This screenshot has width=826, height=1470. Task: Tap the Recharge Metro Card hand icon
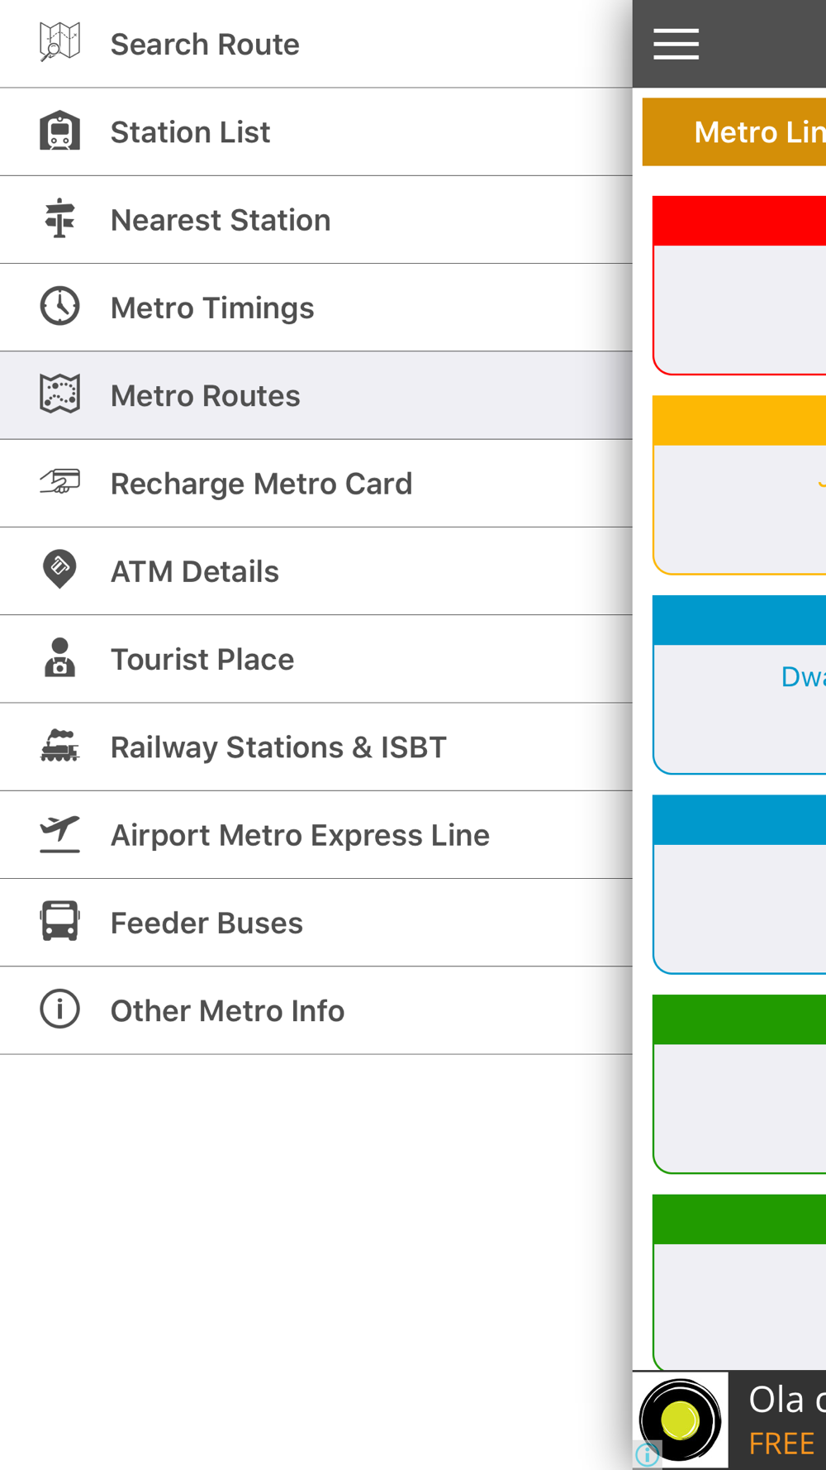pos(59,482)
